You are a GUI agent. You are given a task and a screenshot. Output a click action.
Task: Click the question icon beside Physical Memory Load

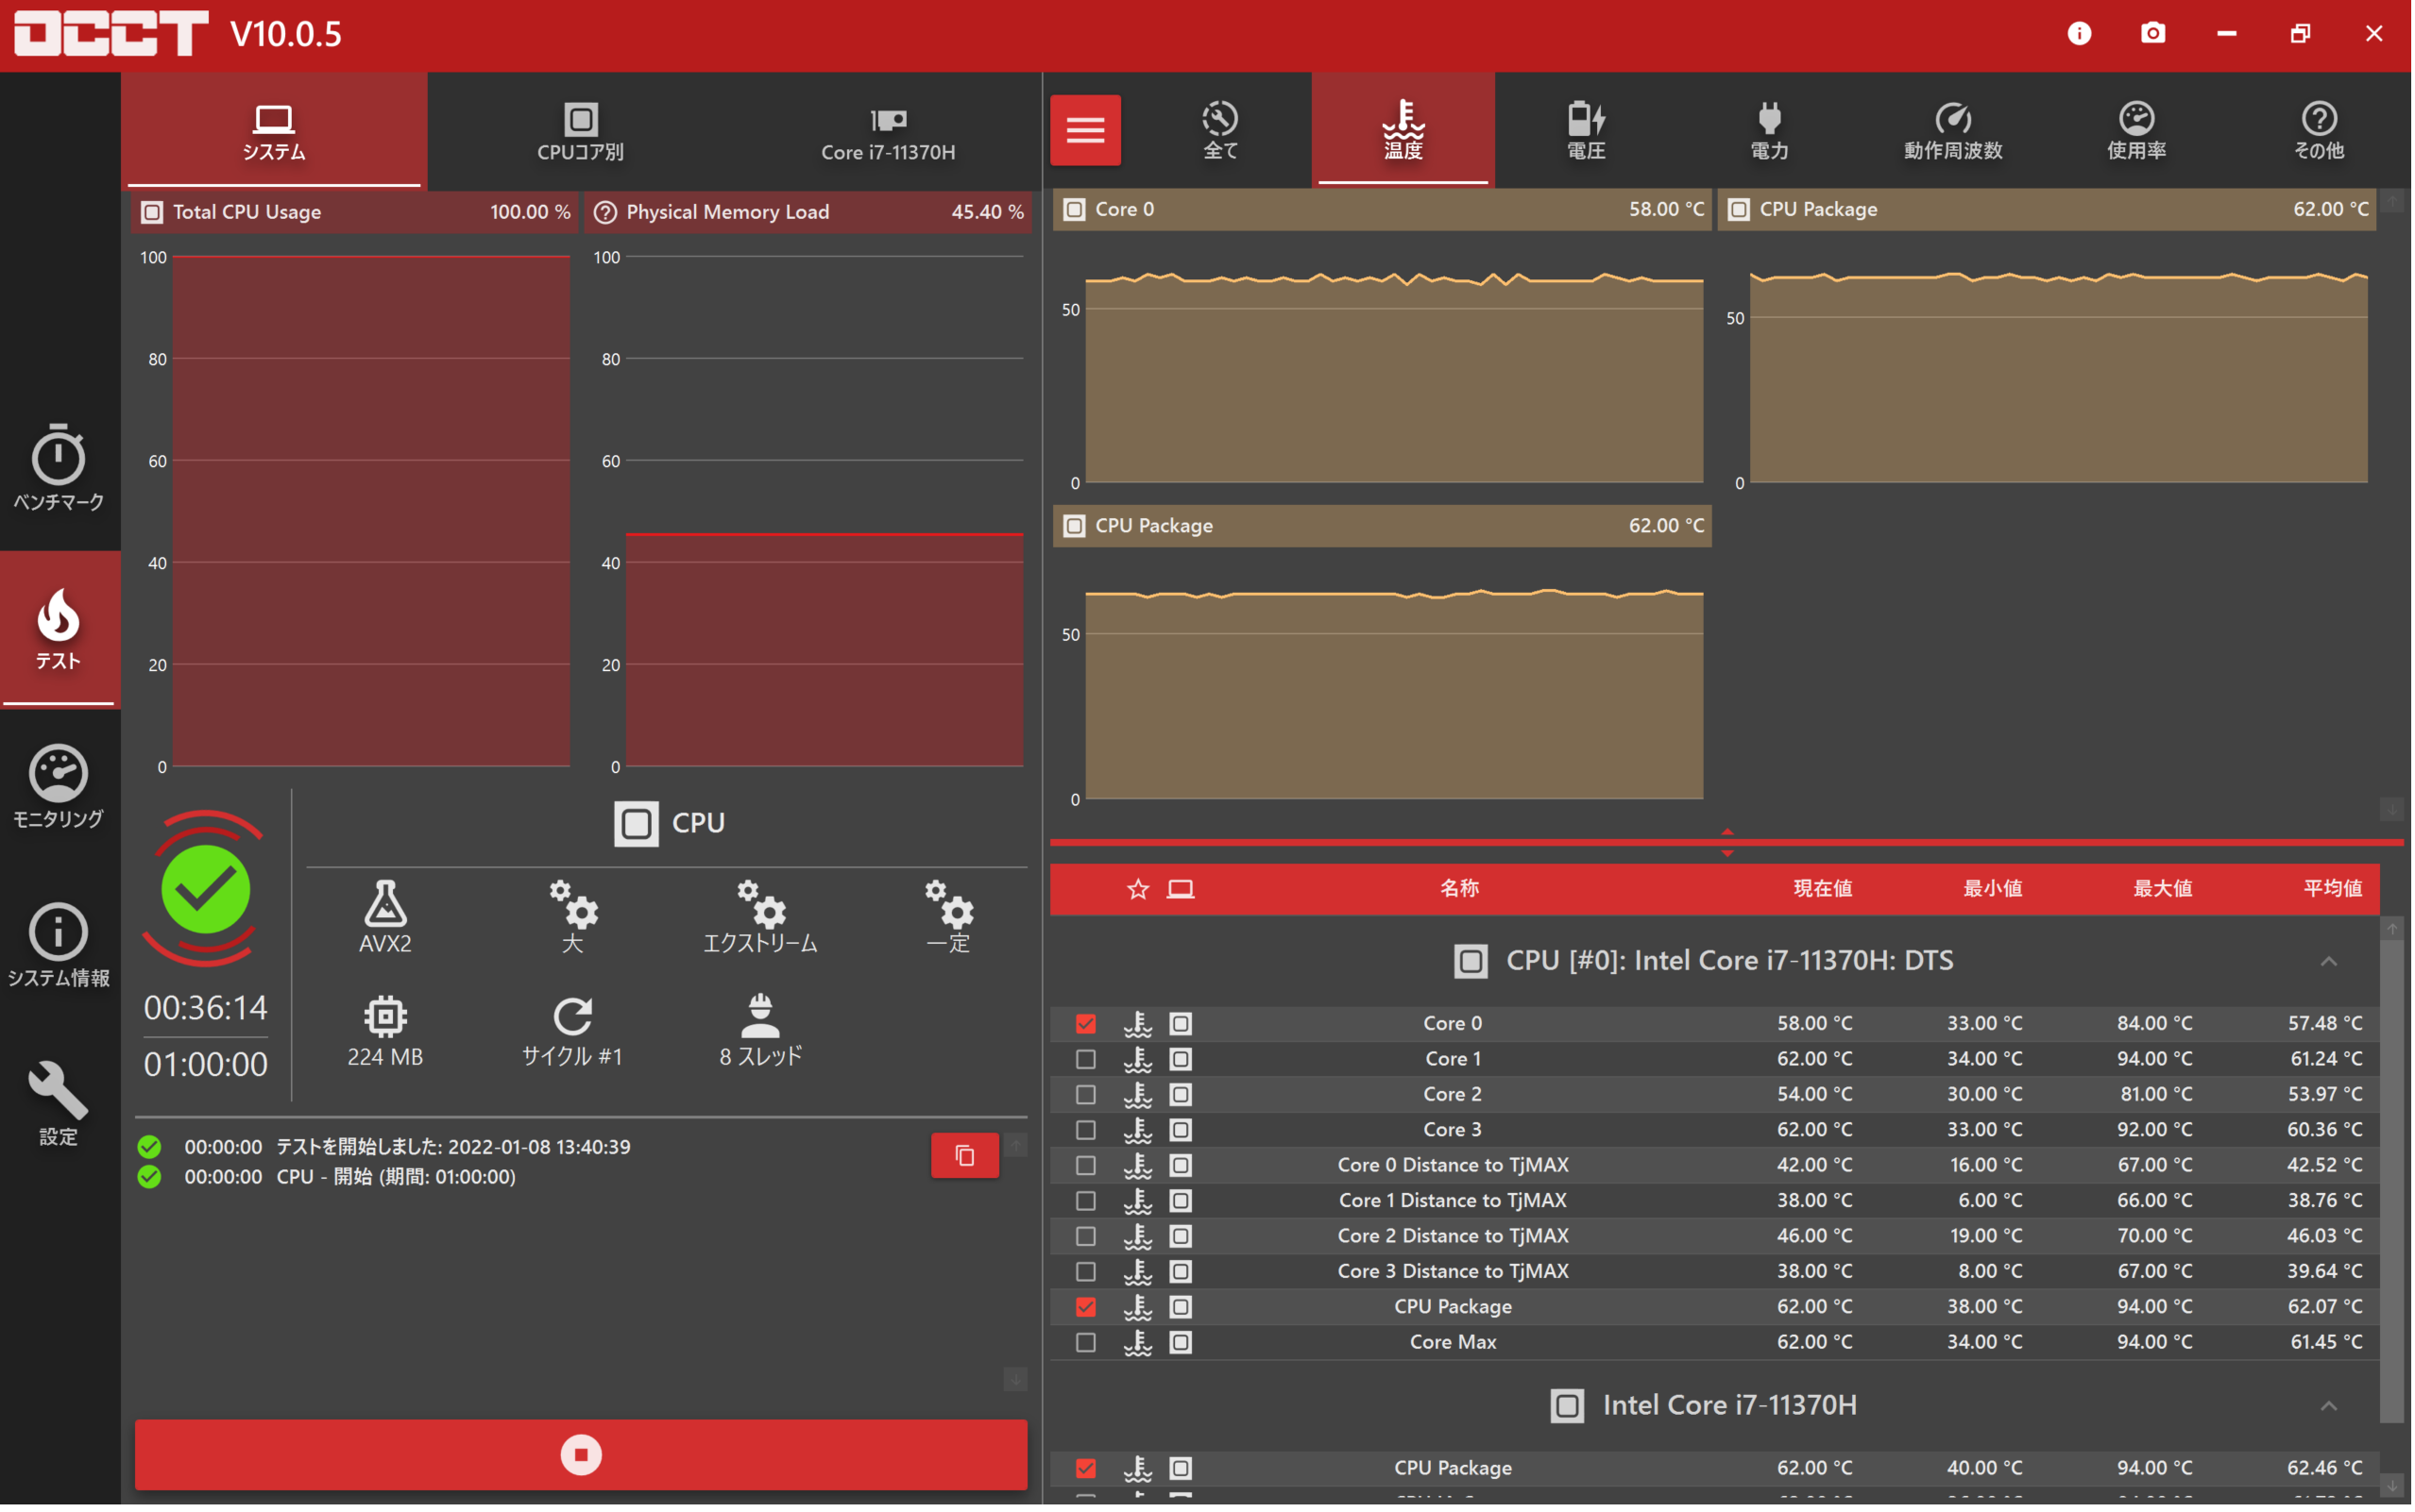click(606, 212)
